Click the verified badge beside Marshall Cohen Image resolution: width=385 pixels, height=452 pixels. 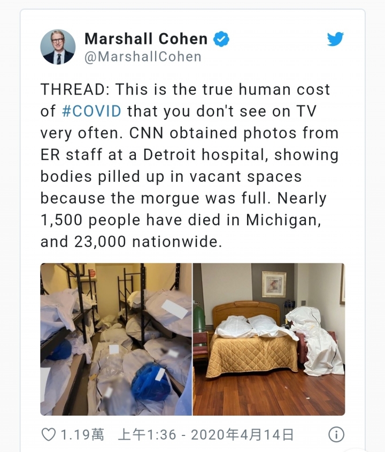(x=221, y=39)
